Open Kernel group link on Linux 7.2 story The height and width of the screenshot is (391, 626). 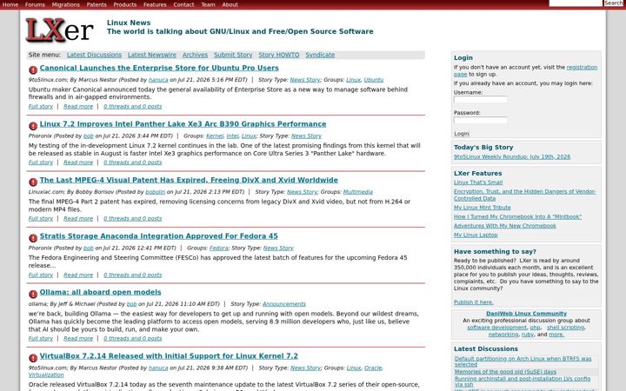click(x=215, y=136)
